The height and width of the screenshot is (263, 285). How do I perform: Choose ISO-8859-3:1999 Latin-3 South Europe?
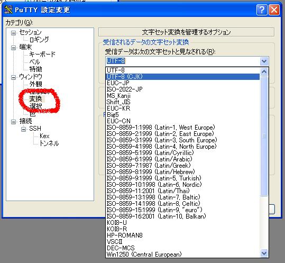pyautogui.click(x=182, y=140)
